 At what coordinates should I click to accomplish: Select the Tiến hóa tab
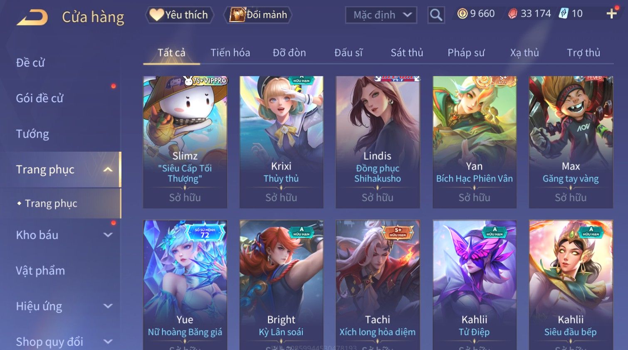click(230, 53)
